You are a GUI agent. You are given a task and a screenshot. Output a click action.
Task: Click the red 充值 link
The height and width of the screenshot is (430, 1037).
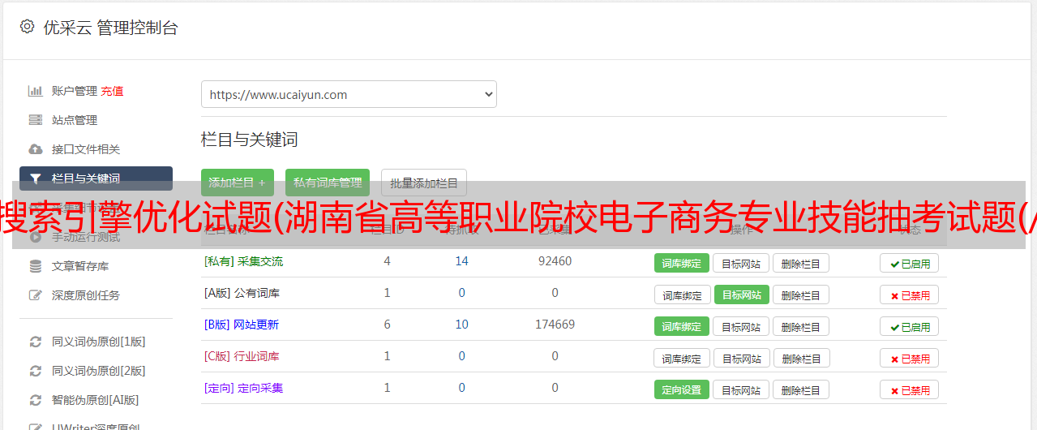point(112,91)
